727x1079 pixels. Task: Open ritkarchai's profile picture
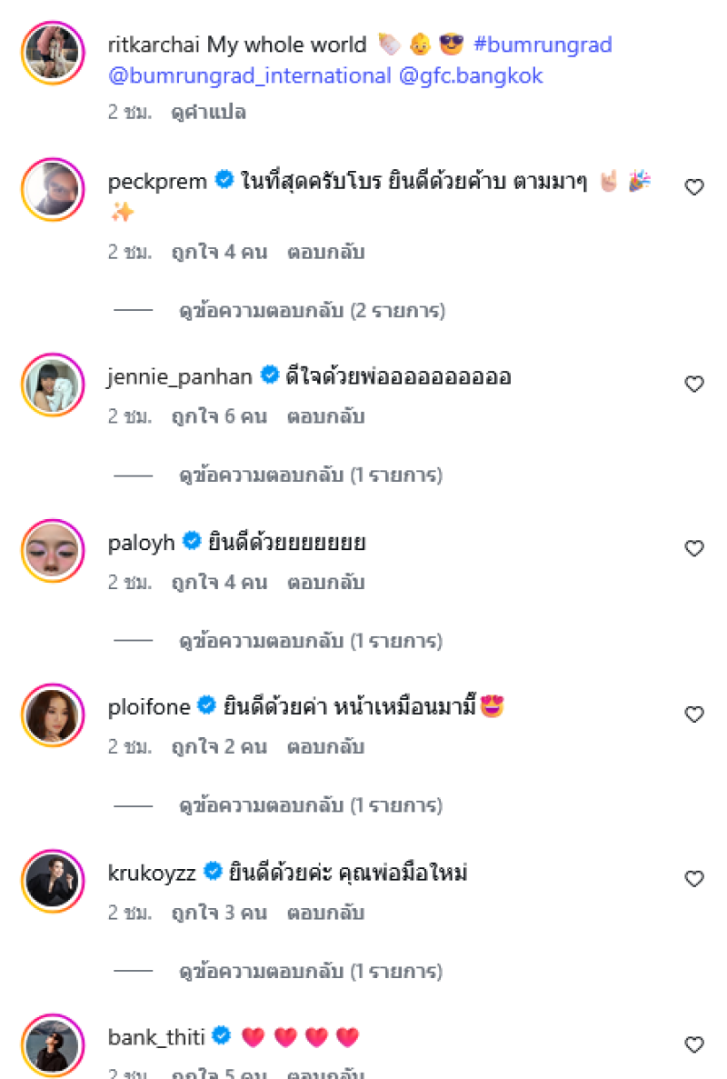coord(53,52)
